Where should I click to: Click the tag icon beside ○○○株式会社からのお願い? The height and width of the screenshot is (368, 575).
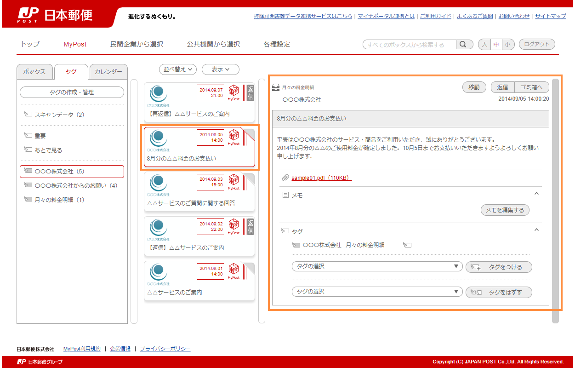[28, 185]
